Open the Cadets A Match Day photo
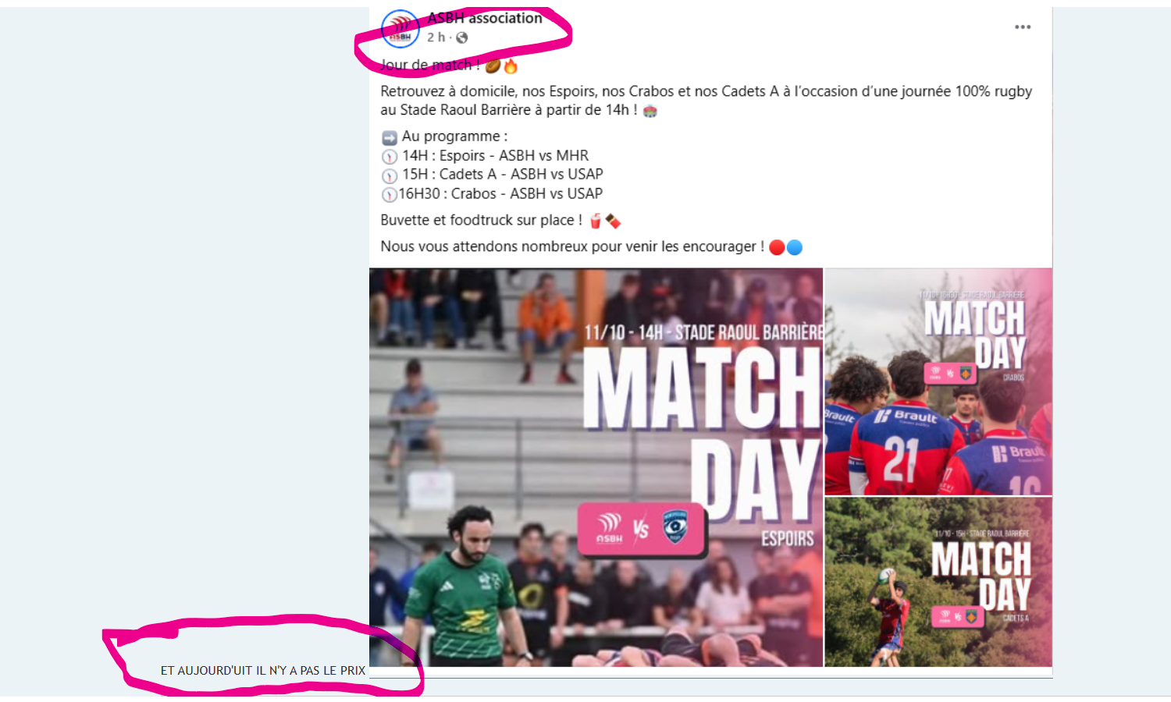The width and height of the screenshot is (1171, 702). [938, 582]
